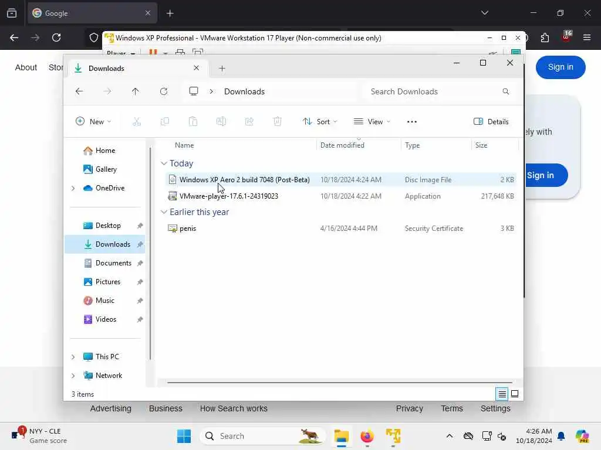This screenshot has width=601, height=450.
Task: Add a new File Explorer tab
Action: click(x=222, y=69)
